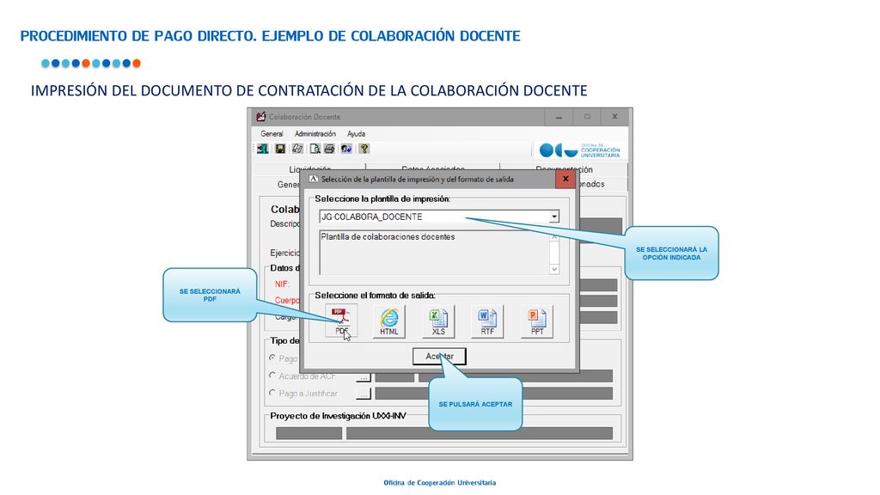This screenshot has height=495, width=880.
Task: Choose the RTF output format button
Action: 487,321
